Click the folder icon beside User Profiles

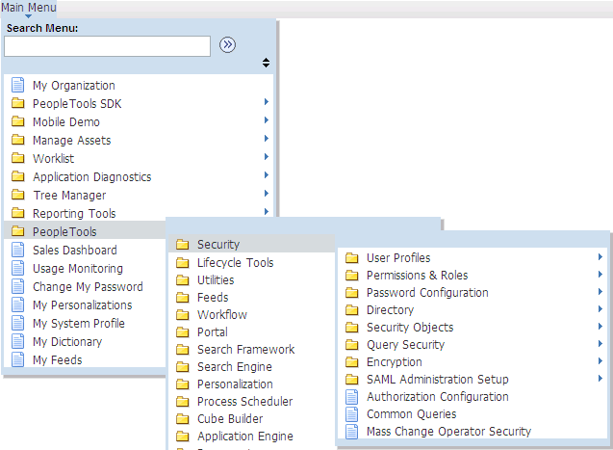(352, 258)
